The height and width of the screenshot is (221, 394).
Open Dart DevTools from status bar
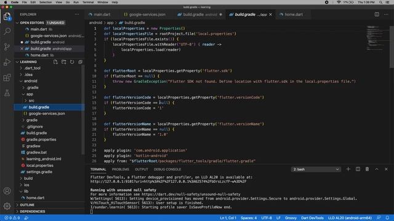(x=312, y=218)
